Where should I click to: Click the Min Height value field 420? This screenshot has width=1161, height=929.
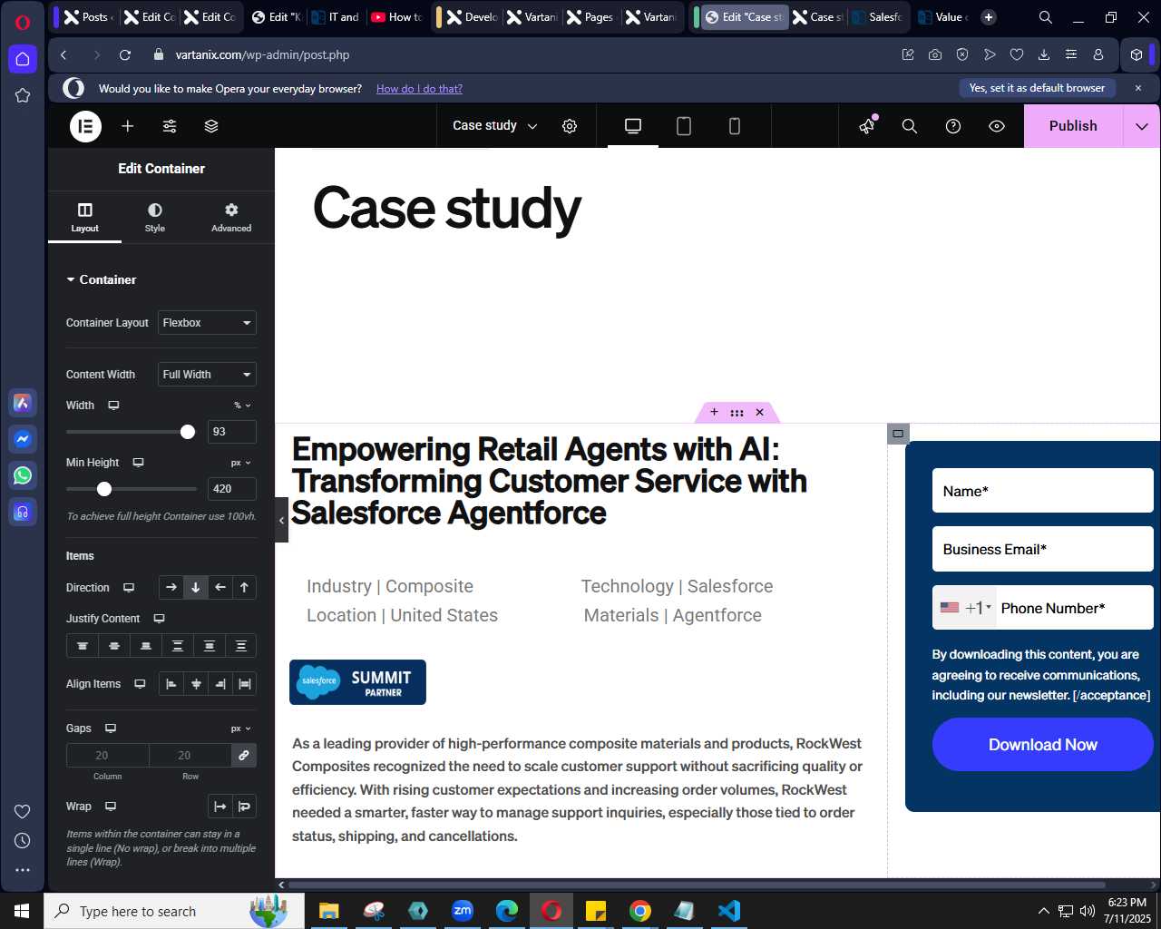tap(231, 489)
